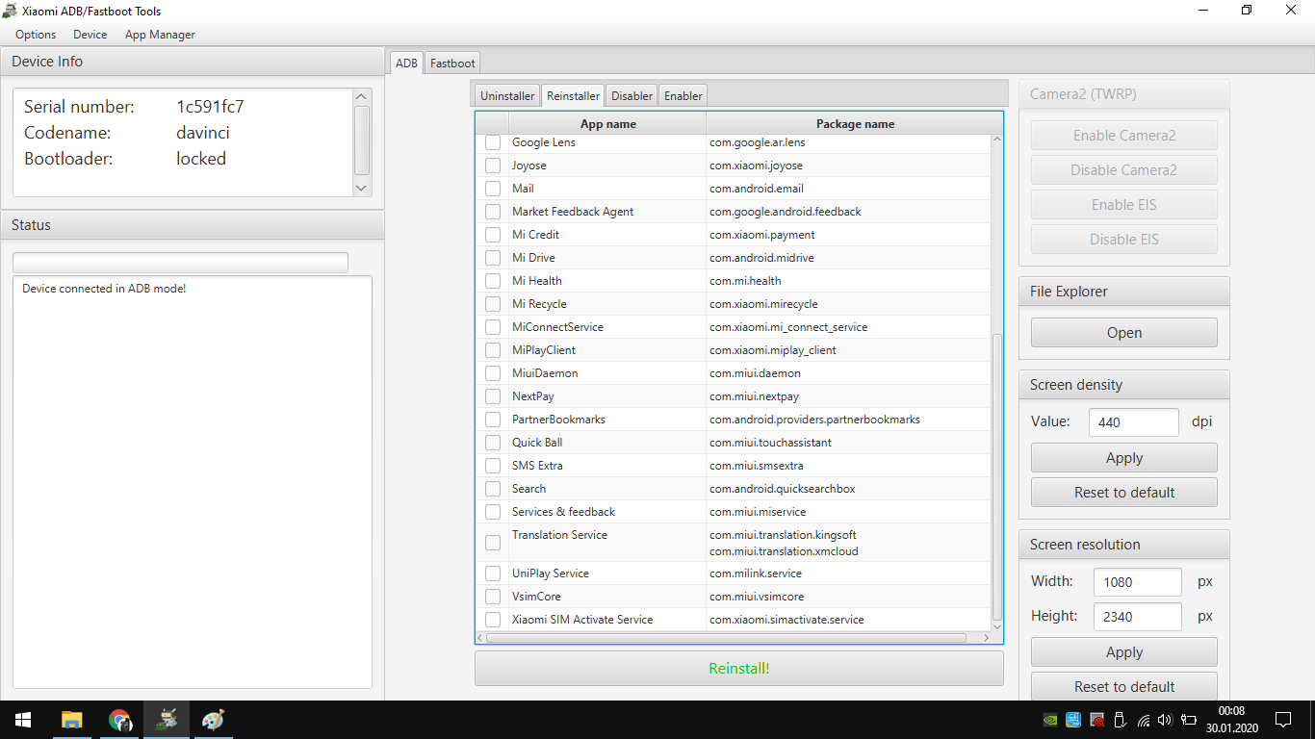Check the Mi Drive checkbox
The image size is (1315, 739).
pos(493,258)
